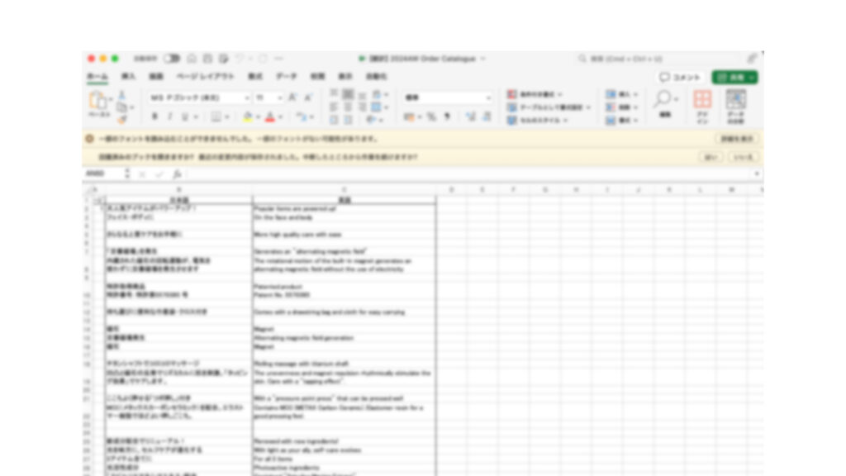Click the green Share button

pos(734,78)
